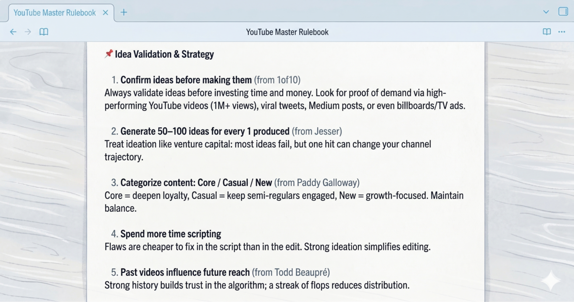Click the back navigation arrow
Image resolution: width=574 pixels, height=302 pixels.
tap(13, 32)
